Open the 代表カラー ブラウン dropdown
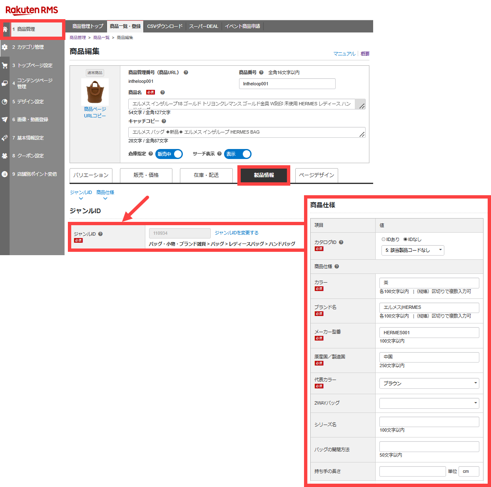Image resolution: width=491 pixels, height=487 pixels. pyautogui.click(x=429, y=383)
